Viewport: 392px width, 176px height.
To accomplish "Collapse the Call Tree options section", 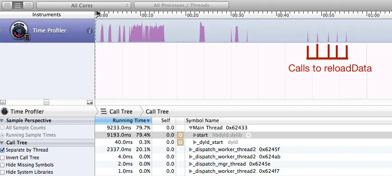I will (x=2, y=143).
